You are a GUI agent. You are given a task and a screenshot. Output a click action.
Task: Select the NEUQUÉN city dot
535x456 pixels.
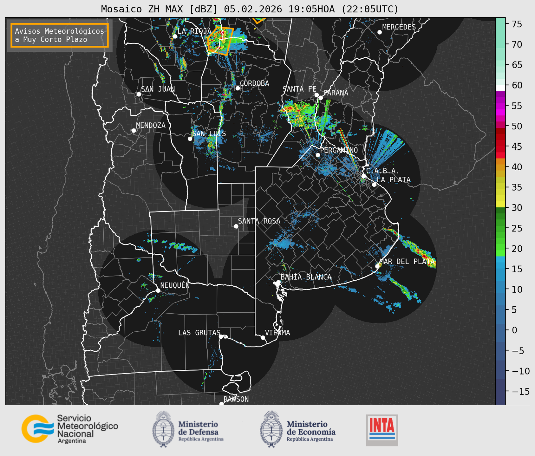click(158, 290)
